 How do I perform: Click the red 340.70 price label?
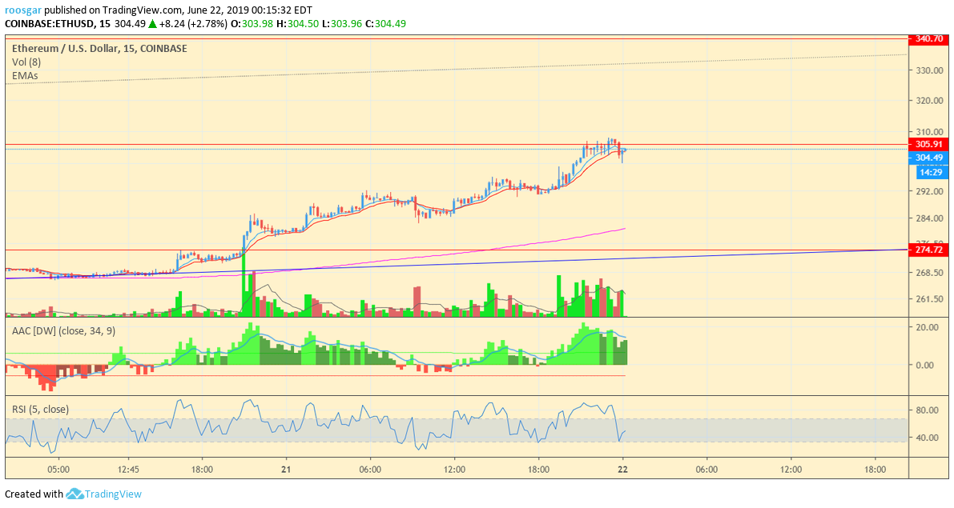(x=928, y=39)
